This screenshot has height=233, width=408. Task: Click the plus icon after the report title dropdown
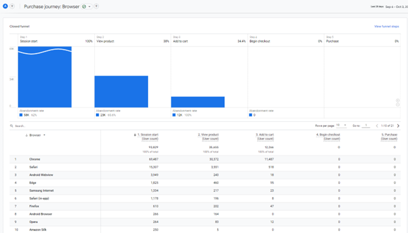pyautogui.click(x=96, y=6)
